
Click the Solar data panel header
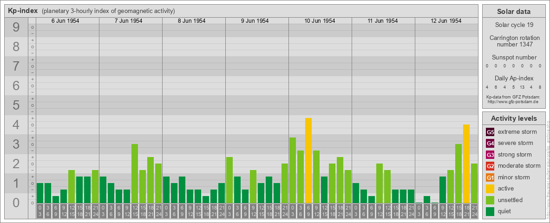[513, 12]
